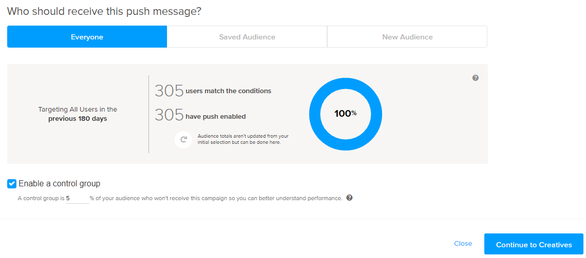Switch to the Saved Audience tab
Screen dimensions: 586x258
(247, 37)
